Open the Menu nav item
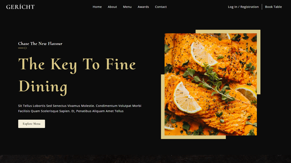 (x=127, y=7)
